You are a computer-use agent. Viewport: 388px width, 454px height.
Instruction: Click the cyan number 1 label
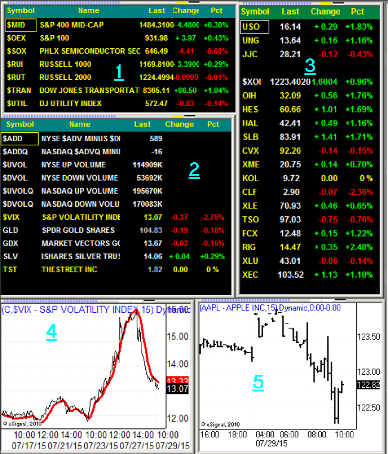click(x=119, y=71)
